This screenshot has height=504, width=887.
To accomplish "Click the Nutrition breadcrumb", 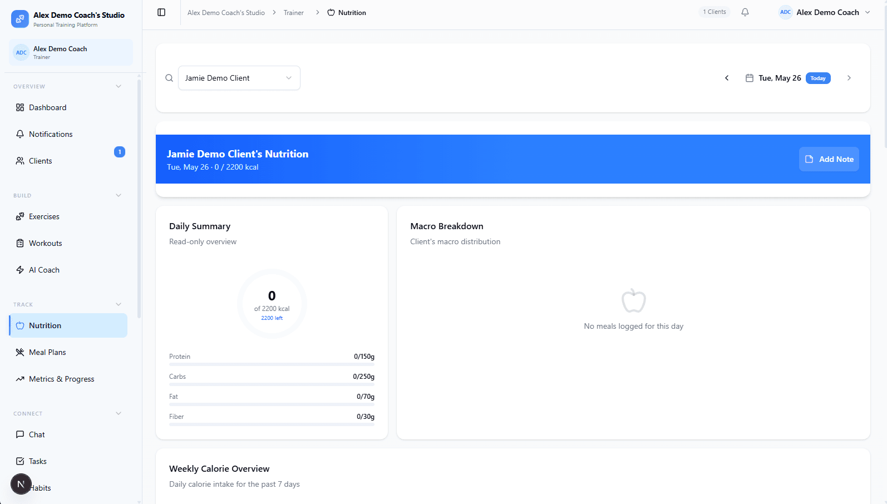I will pyautogui.click(x=347, y=13).
